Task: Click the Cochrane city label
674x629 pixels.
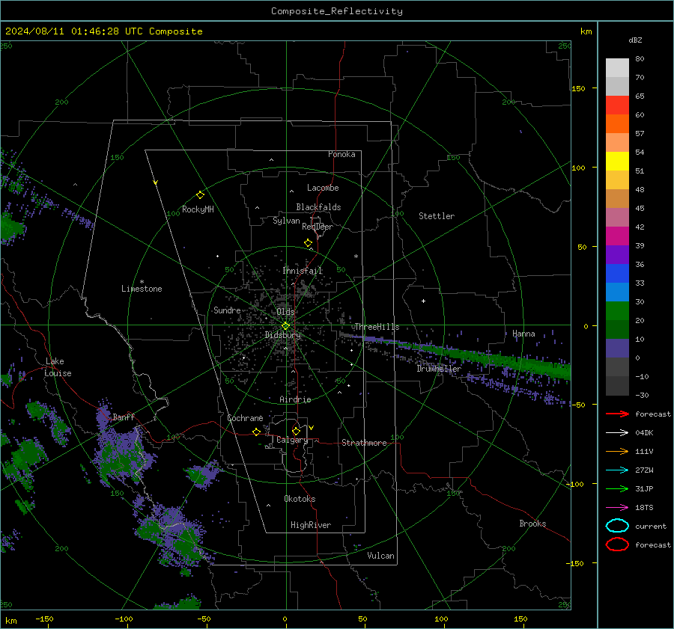Action: [245, 418]
